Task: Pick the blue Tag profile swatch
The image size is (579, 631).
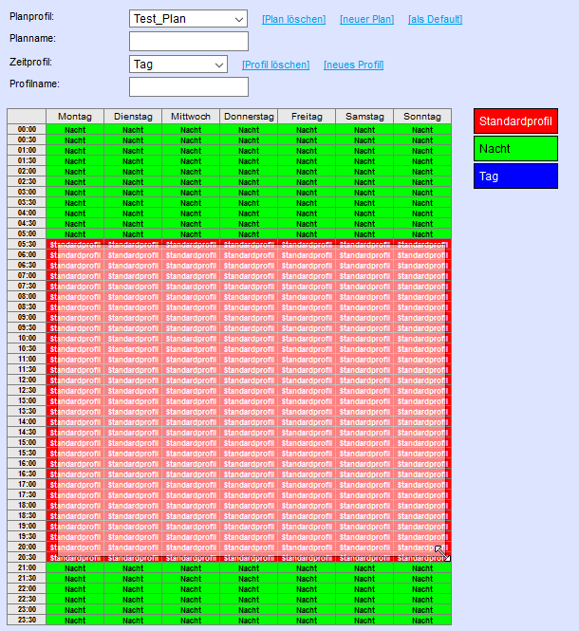Action: coord(515,176)
